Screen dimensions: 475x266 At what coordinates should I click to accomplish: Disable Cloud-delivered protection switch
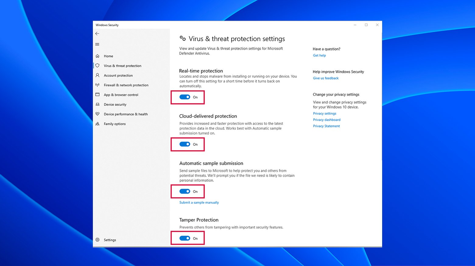(x=185, y=144)
